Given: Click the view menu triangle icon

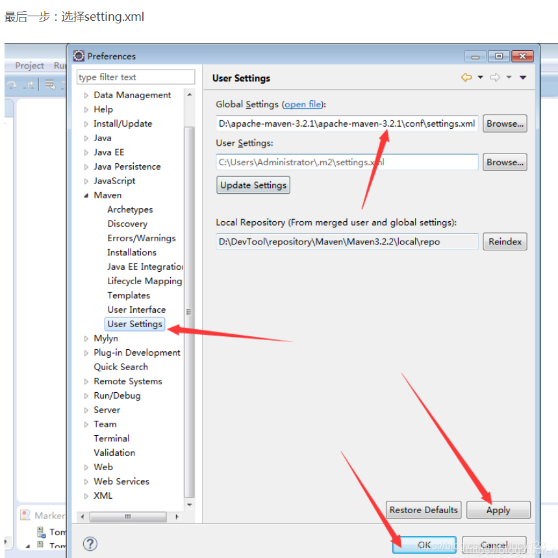Looking at the screenshot, I should tap(523, 77).
